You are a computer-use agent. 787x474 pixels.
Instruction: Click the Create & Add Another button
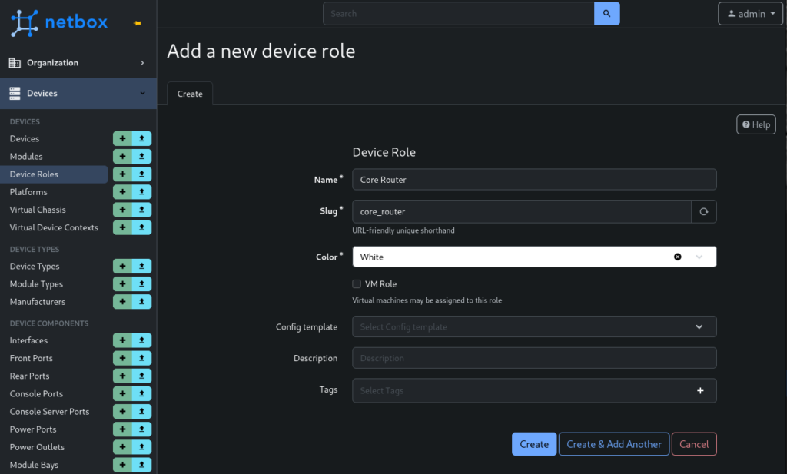point(613,444)
